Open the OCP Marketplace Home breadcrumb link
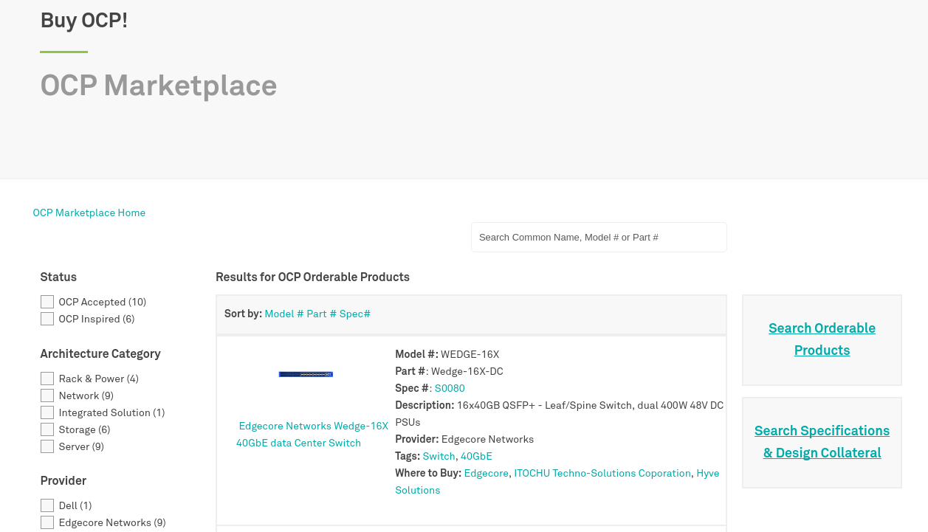This screenshot has height=532, width=928. coord(89,213)
